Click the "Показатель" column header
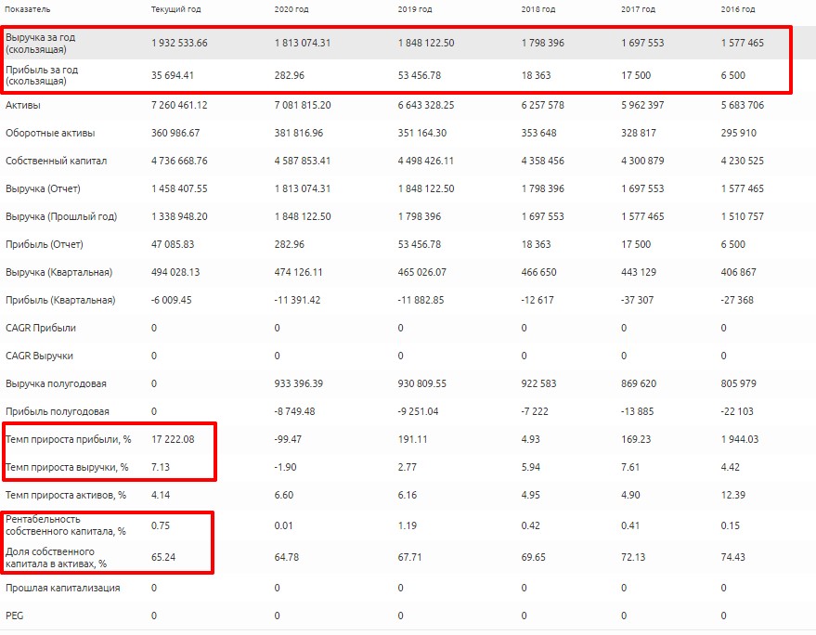The image size is (816, 635). coord(27,9)
